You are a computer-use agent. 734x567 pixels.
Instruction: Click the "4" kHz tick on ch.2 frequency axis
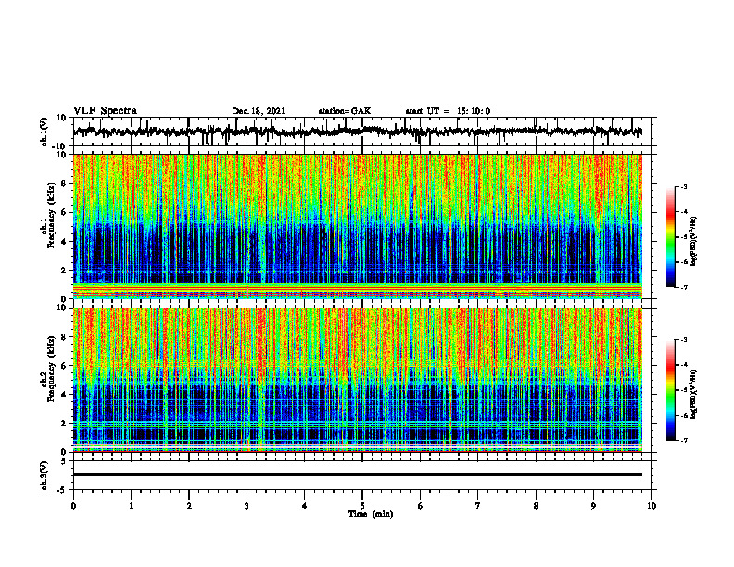click(x=63, y=395)
